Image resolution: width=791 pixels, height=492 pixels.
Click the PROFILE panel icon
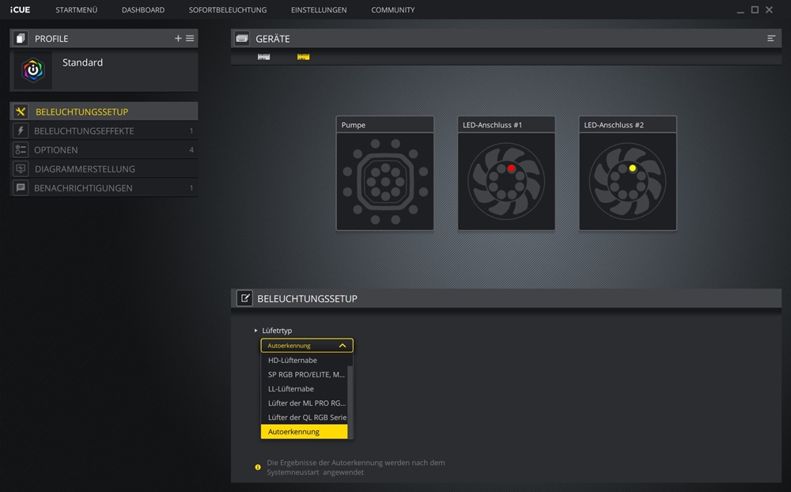pyautogui.click(x=21, y=38)
